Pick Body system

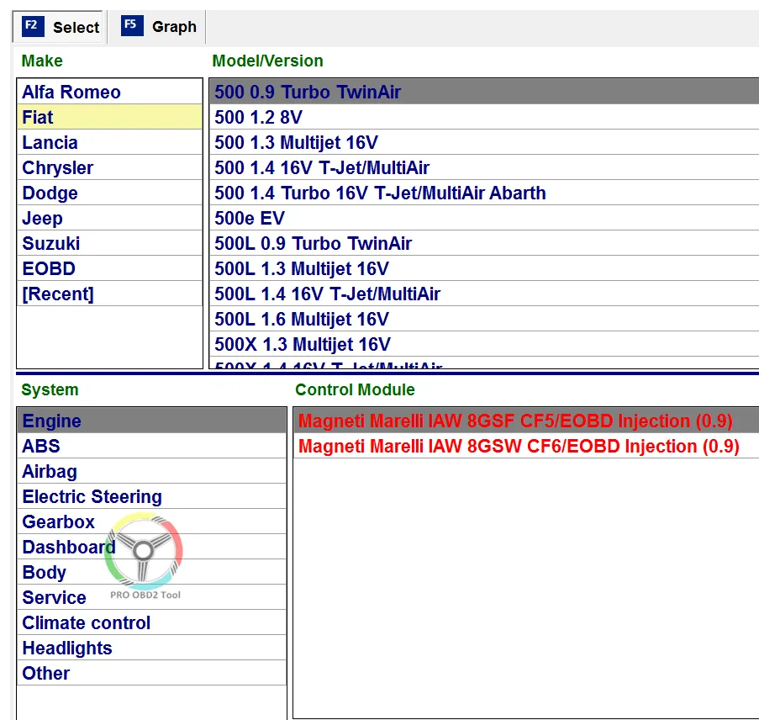[151, 572]
